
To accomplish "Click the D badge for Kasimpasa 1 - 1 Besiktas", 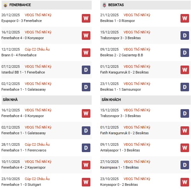I will pyautogui.click(x=185, y=165).
